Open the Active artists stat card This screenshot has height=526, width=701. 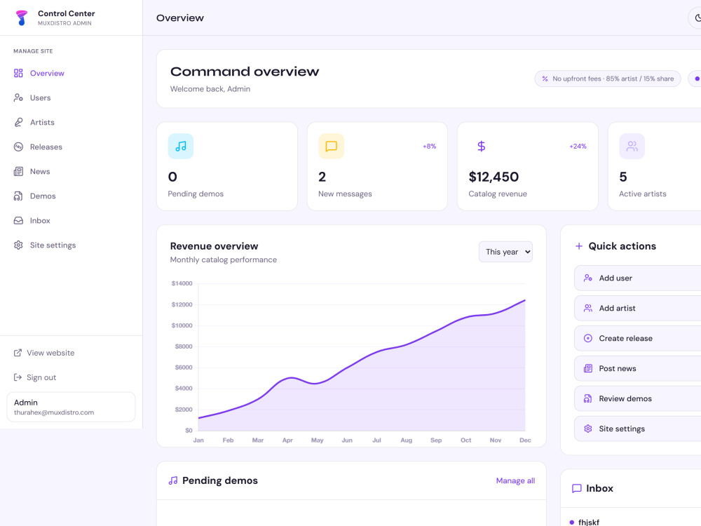(x=655, y=166)
